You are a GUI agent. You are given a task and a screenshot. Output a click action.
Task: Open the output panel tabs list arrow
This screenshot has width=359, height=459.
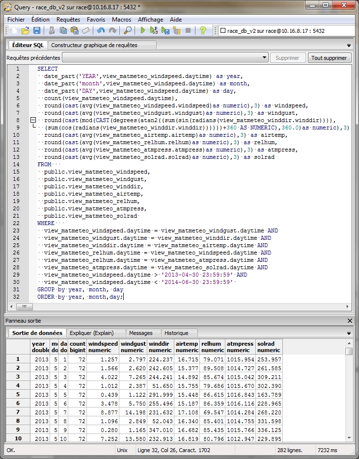[349, 333]
